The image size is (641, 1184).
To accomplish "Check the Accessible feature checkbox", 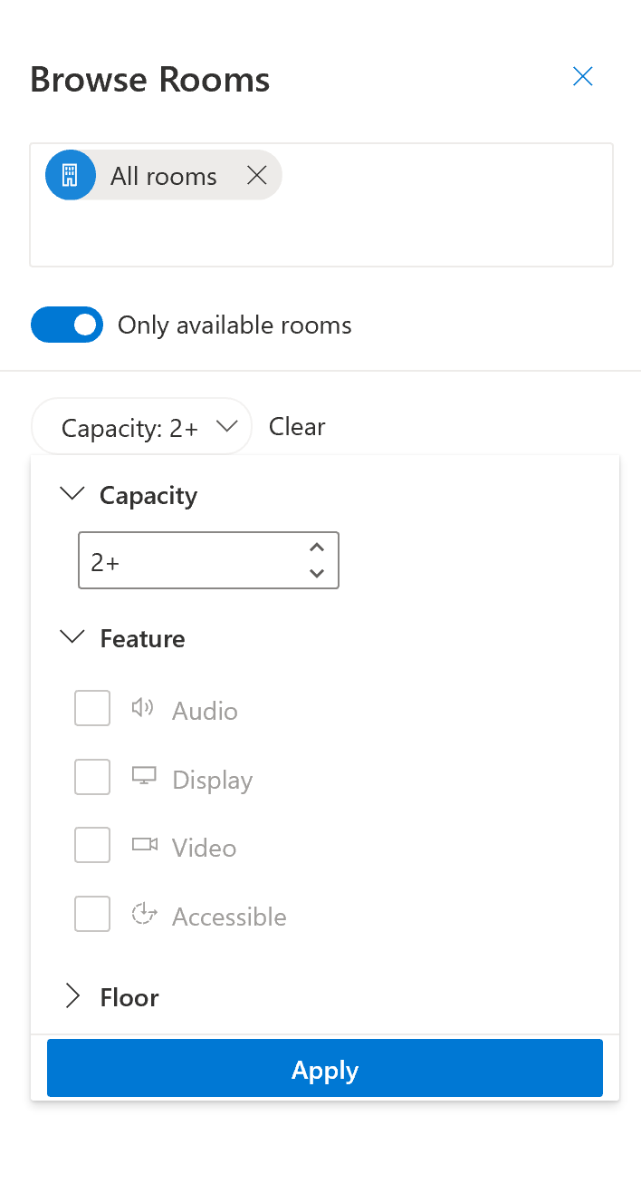I will pyautogui.click(x=91, y=914).
